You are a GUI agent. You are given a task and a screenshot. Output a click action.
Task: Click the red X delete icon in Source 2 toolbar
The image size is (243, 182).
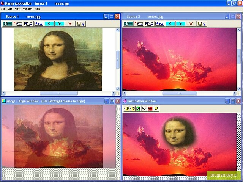191,24
